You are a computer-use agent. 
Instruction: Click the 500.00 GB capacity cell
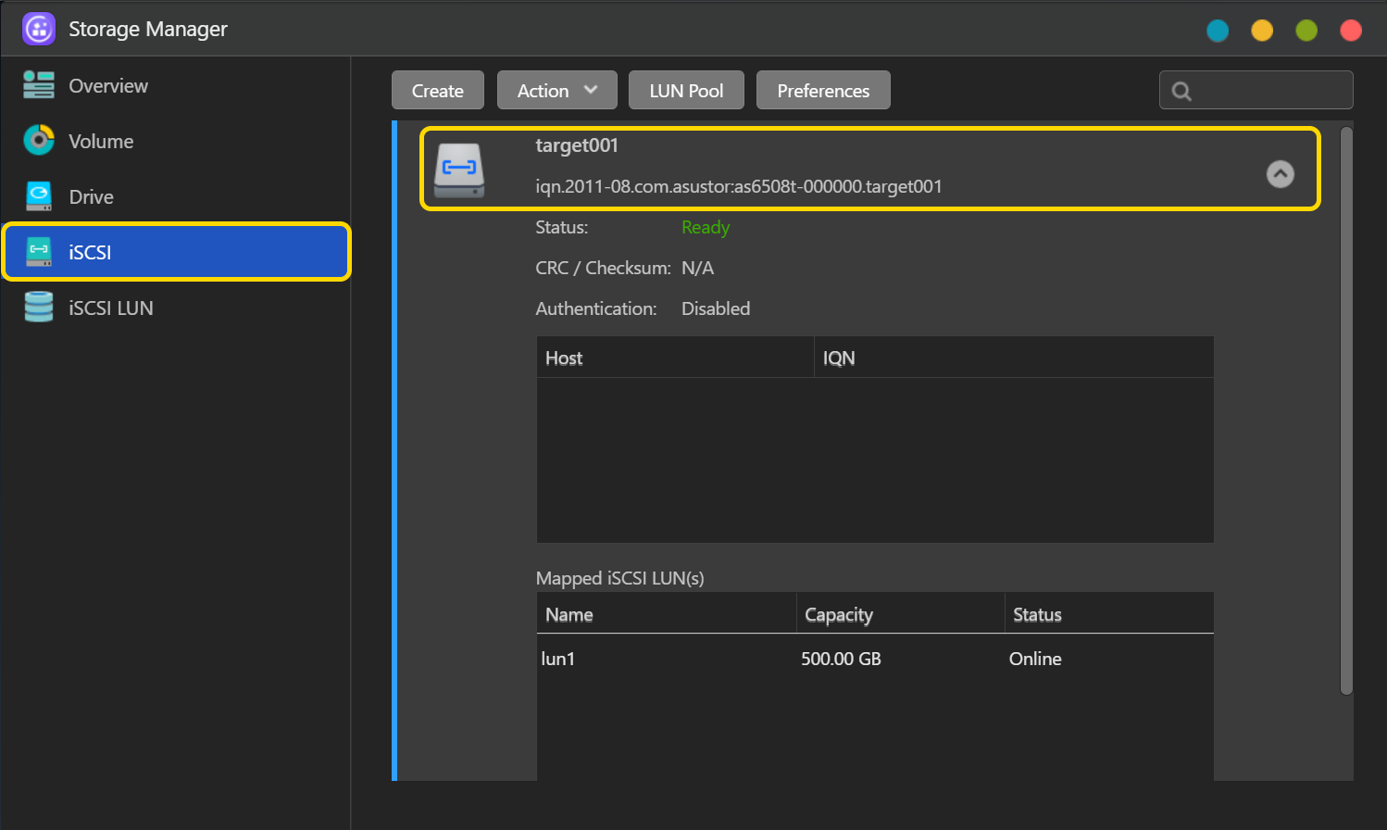(x=841, y=659)
